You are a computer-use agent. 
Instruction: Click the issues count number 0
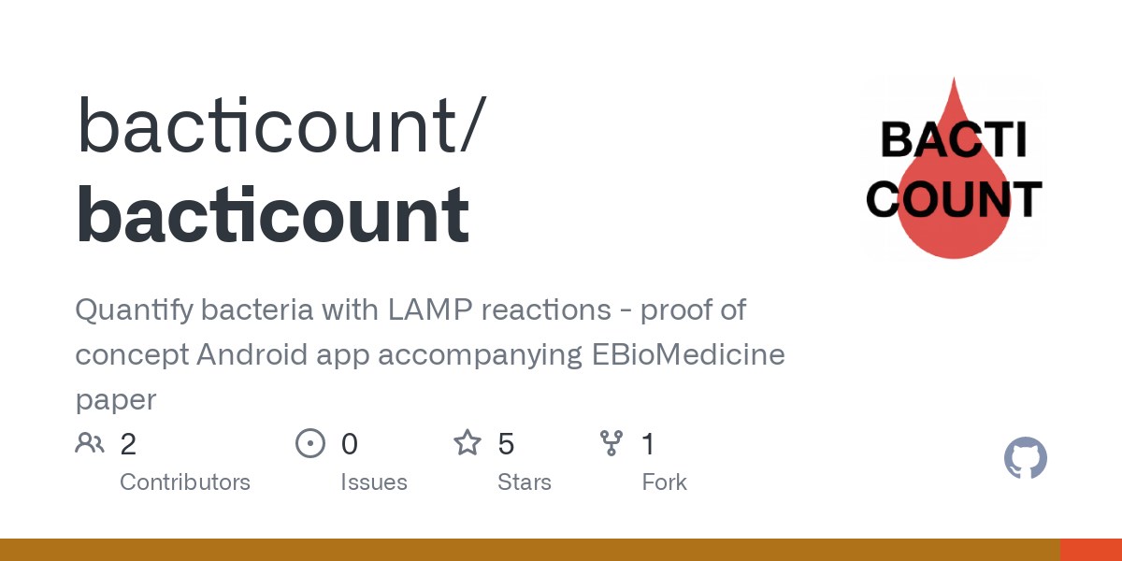[x=350, y=443]
